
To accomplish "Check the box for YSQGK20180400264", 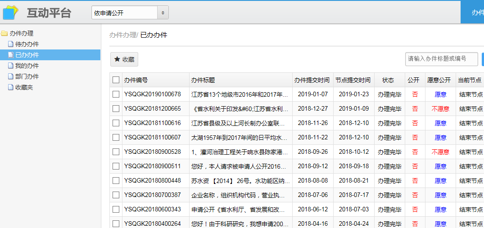I will pyautogui.click(x=116, y=224).
